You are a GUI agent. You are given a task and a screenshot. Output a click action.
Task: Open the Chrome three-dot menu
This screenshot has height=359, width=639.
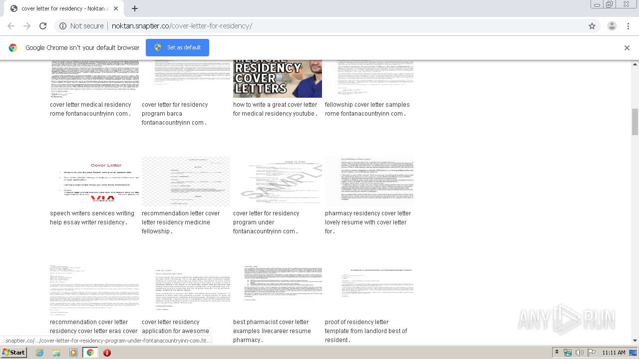pyautogui.click(x=629, y=26)
